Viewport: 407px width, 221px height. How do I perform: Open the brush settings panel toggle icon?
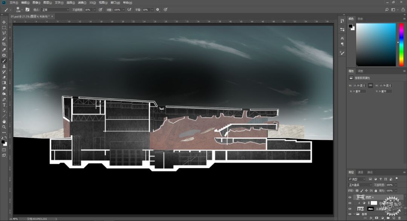(28, 9)
